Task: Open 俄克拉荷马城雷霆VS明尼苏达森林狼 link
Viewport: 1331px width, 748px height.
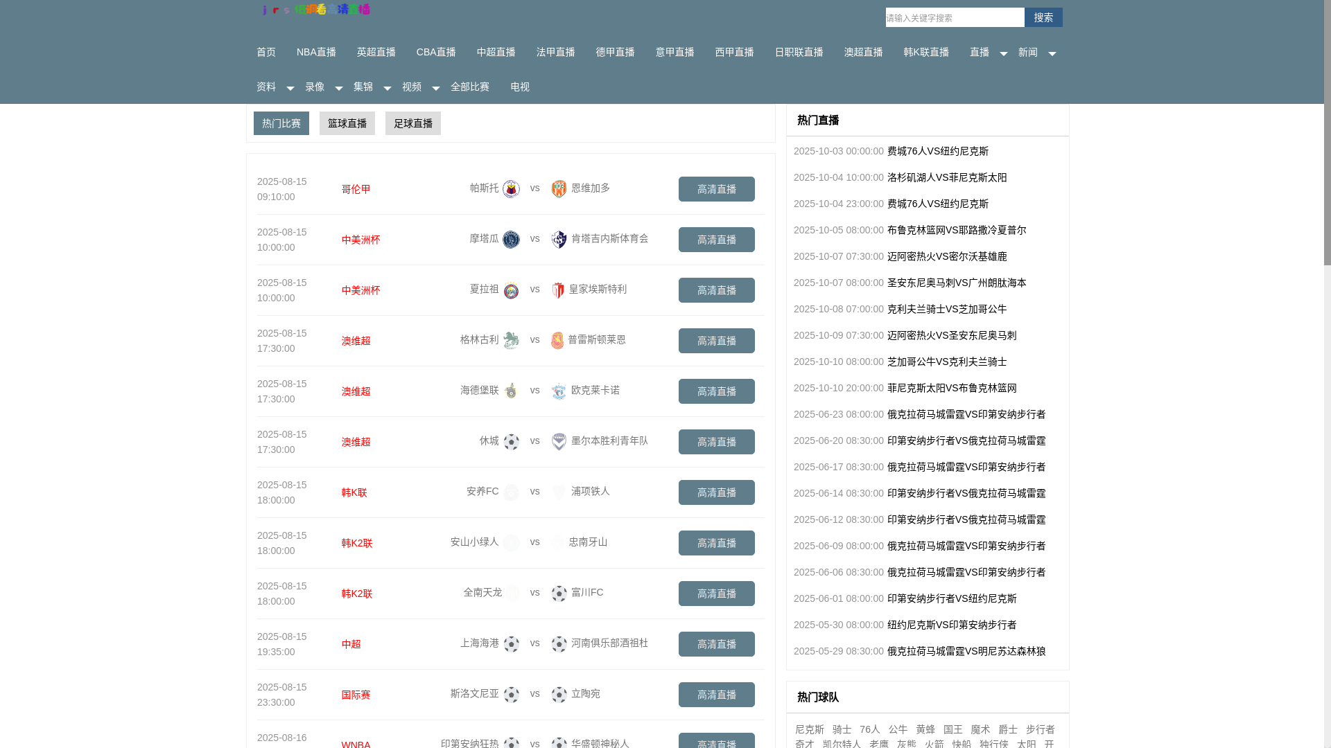Action: click(x=966, y=651)
